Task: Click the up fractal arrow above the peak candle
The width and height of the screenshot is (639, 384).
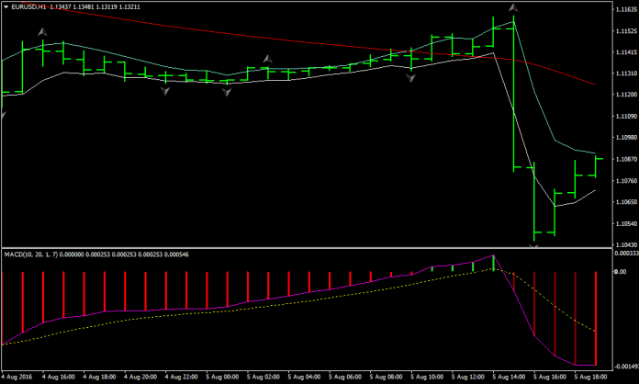Action: (x=513, y=8)
